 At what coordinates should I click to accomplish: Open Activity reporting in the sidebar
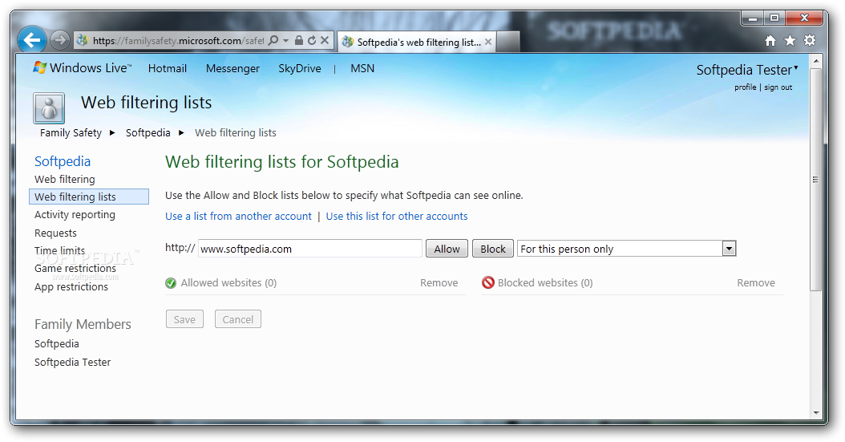click(x=75, y=214)
